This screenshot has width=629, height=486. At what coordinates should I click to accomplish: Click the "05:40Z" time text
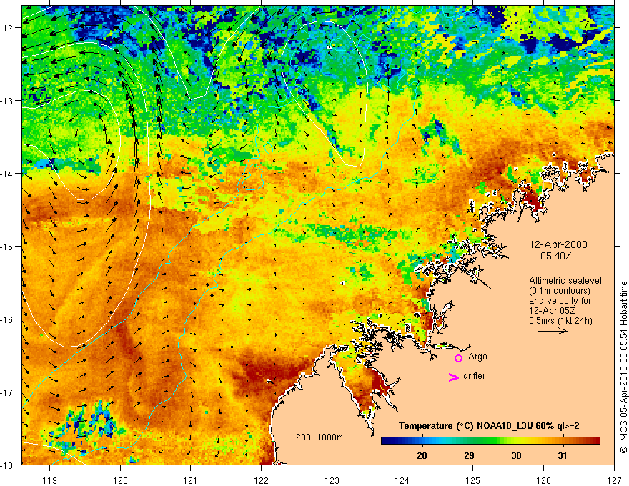555,256
